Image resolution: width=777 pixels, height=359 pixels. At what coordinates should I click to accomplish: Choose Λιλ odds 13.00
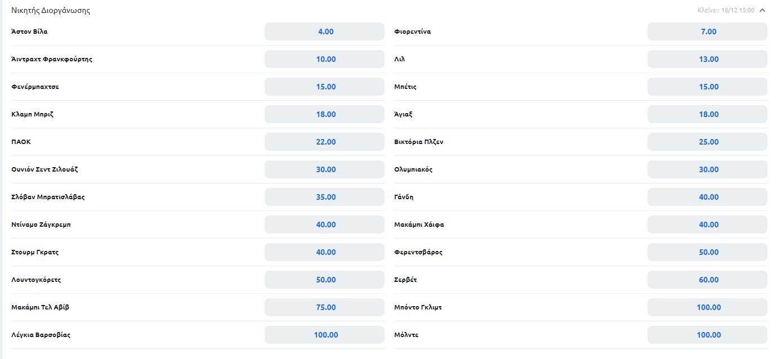[x=707, y=59]
